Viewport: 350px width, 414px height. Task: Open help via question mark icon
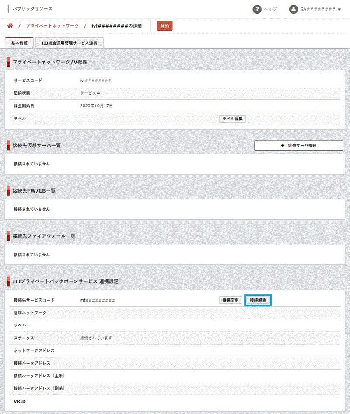pos(257,9)
